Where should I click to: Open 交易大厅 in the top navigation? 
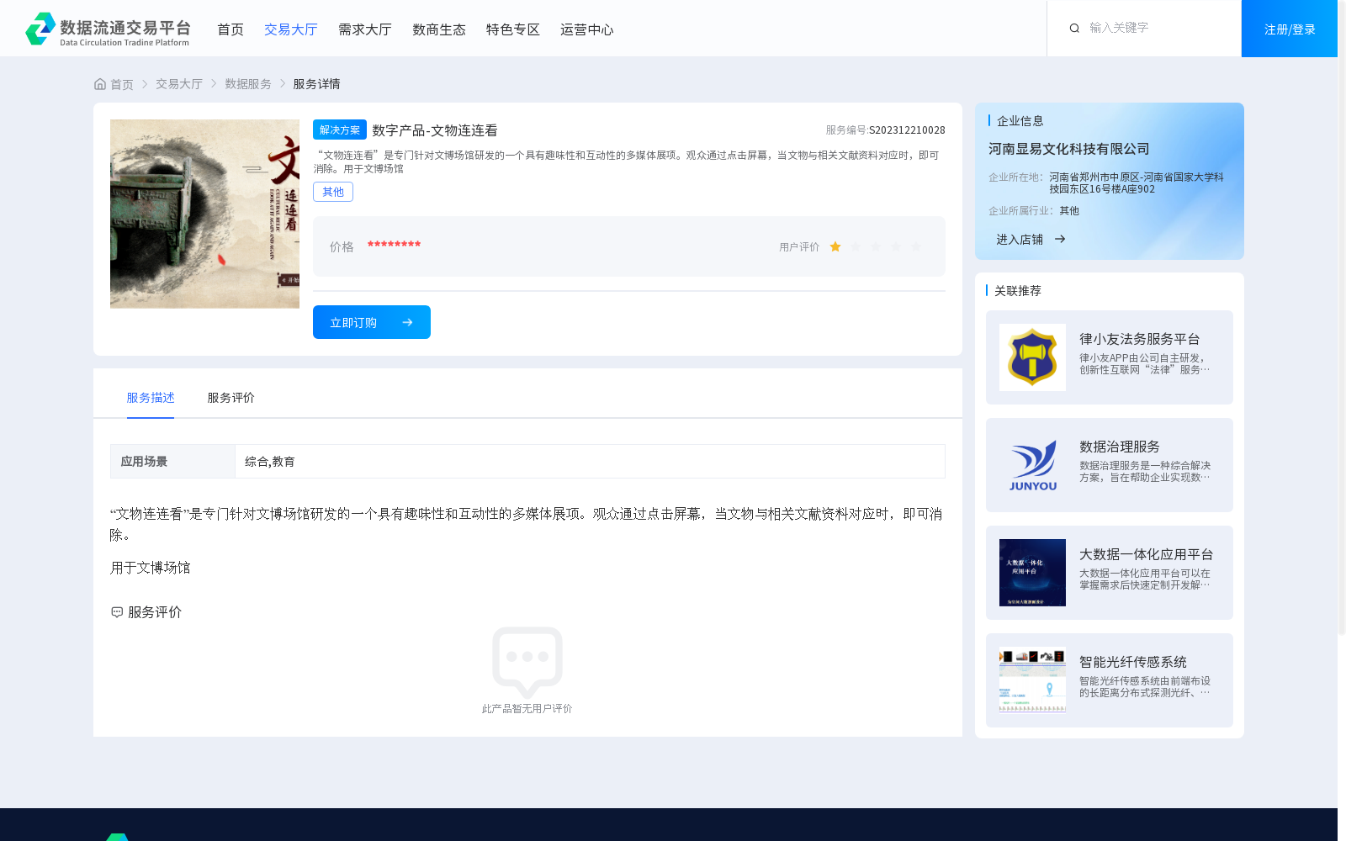click(291, 29)
